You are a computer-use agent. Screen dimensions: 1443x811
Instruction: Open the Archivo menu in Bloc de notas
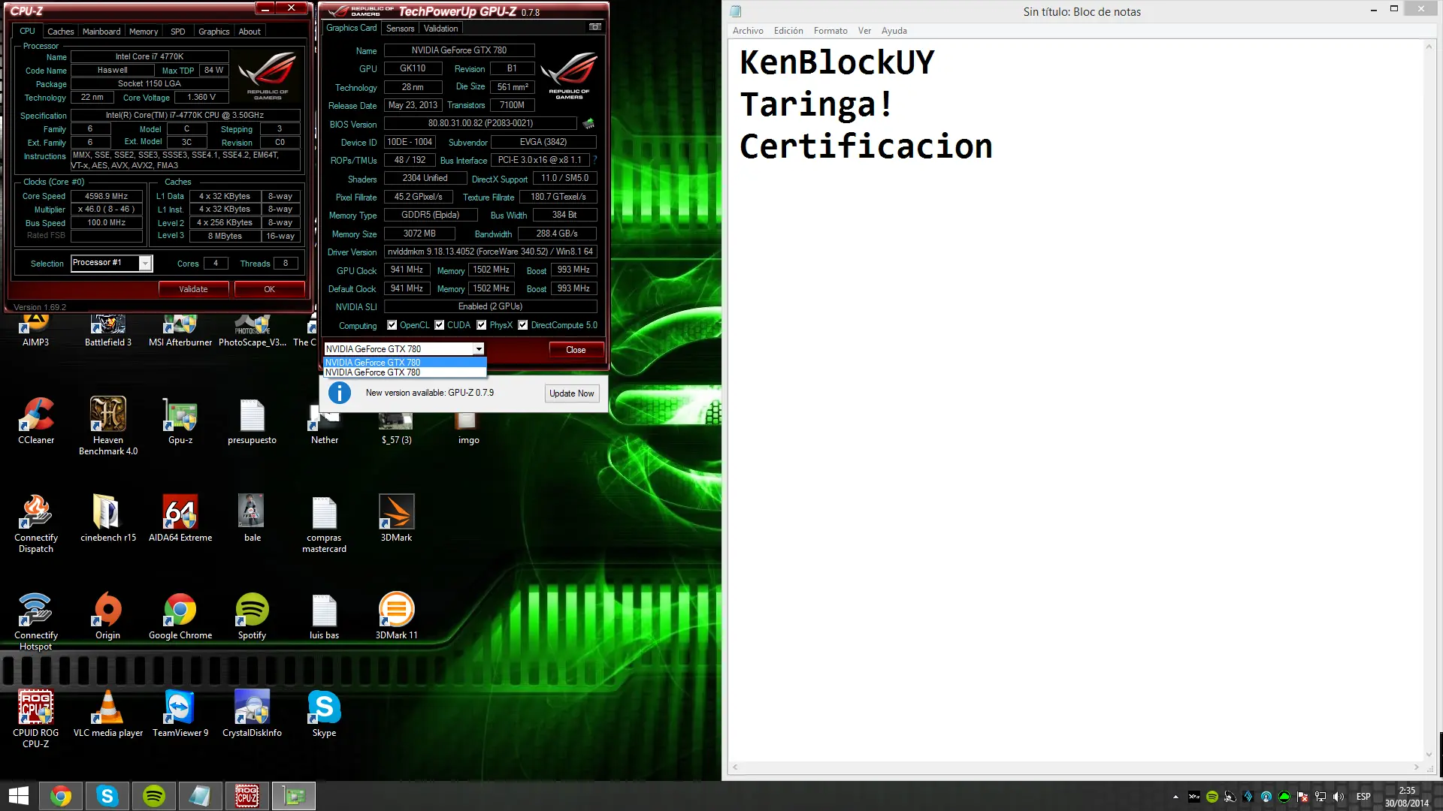click(x=748, y=31)
